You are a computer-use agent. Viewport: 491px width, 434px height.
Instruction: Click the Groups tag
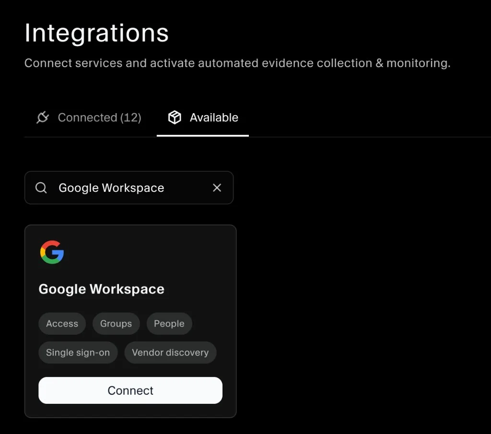click(x=116, y=324)
